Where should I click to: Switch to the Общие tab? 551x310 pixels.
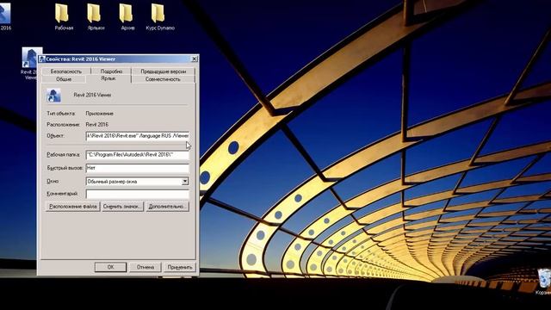click(x=64, y=79)
